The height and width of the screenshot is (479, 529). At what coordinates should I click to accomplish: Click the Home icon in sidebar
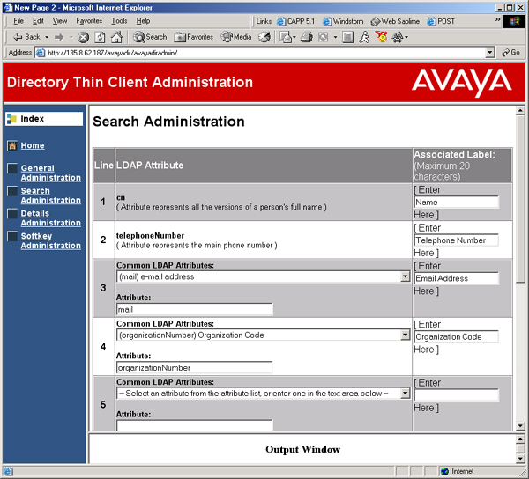[12, 145]
